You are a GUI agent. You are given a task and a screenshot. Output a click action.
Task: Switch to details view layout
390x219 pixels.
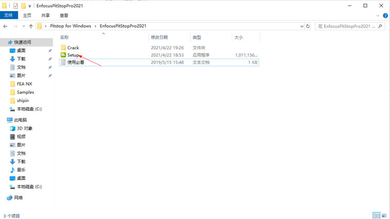376,215
